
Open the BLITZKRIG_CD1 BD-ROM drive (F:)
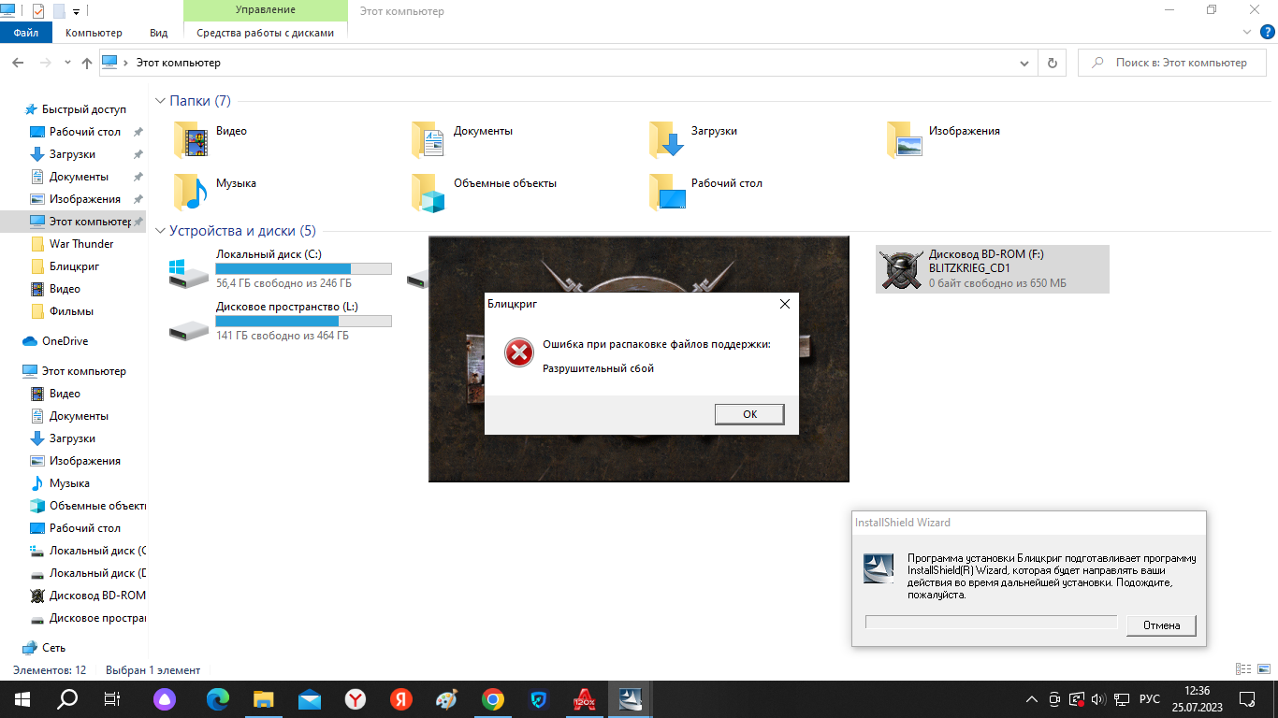tap(993, 268)
